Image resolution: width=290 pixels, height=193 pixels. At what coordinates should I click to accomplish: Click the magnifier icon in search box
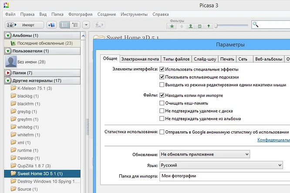coord(256,25)
